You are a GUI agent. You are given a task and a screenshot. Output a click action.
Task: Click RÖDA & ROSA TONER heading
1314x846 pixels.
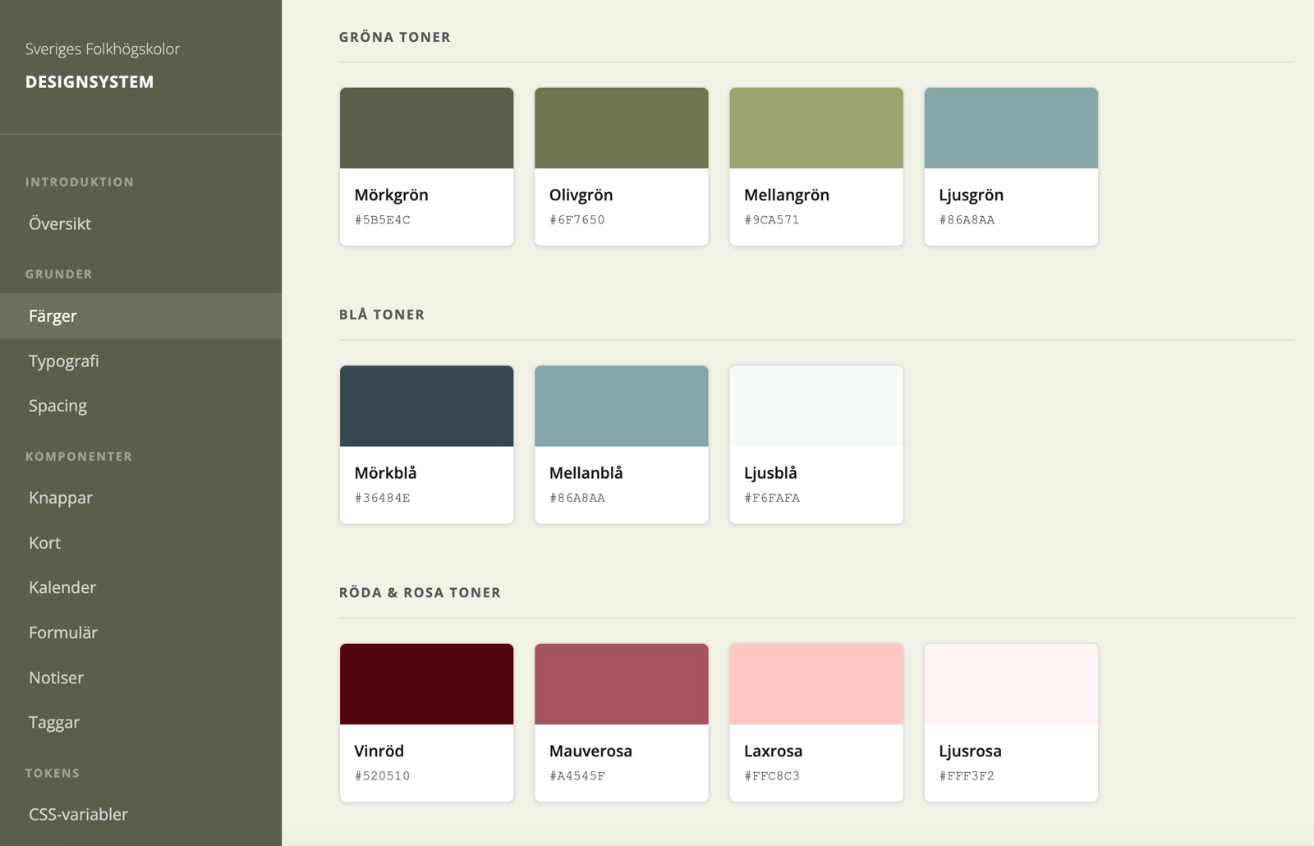[x=420, y=593]
